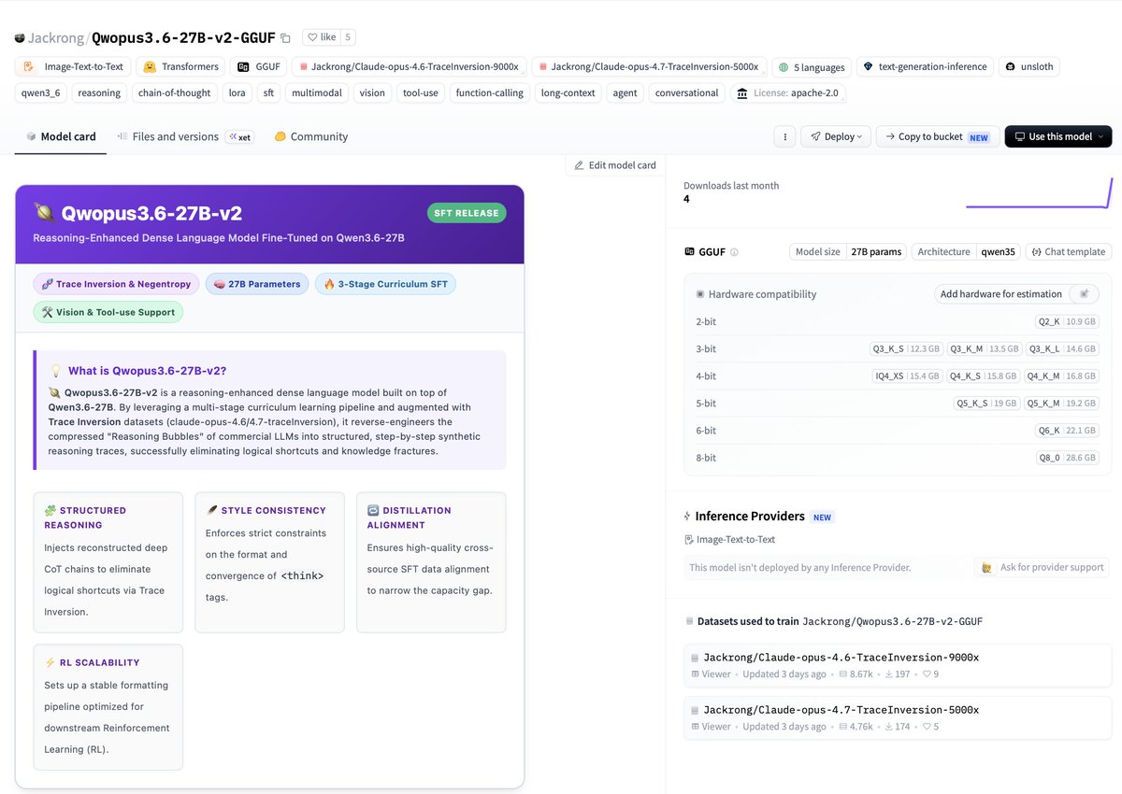Copy model name with the copy icon
This screenshot has width=1122, height=794.
pos(285,38)
